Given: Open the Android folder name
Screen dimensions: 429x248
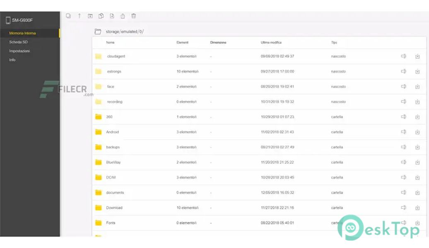Looking at the screenshot, I should coord(113,132).
